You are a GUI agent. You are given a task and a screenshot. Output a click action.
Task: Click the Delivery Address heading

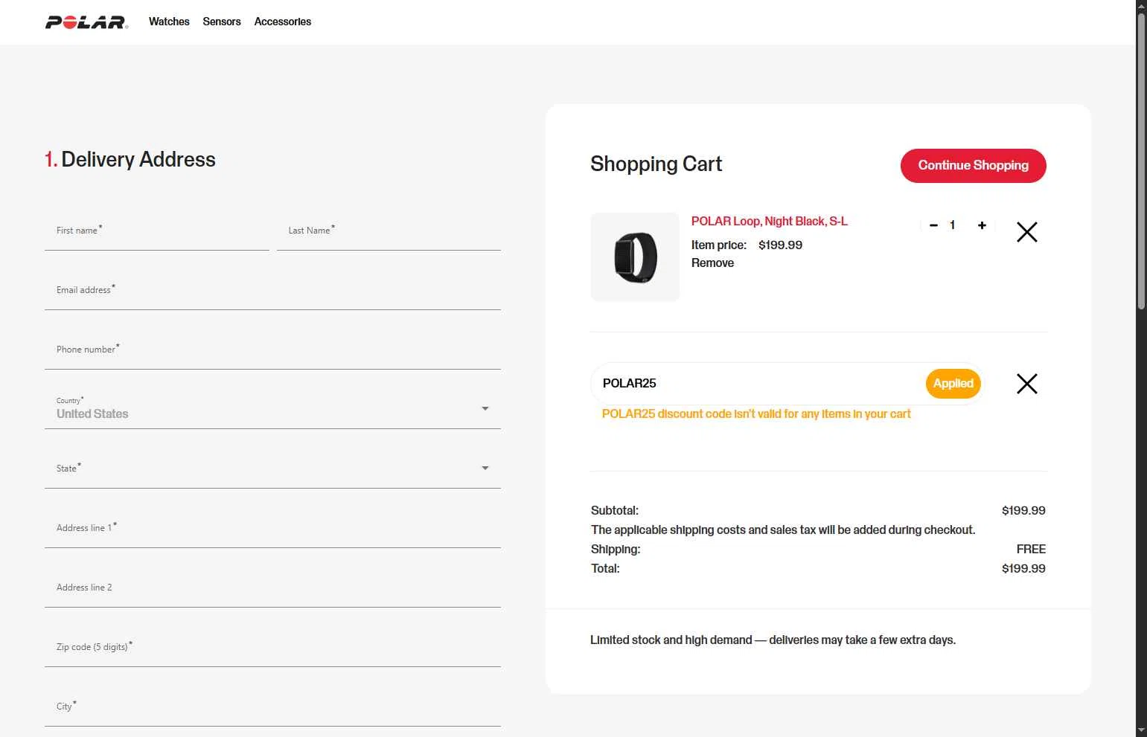coord(130,159)
